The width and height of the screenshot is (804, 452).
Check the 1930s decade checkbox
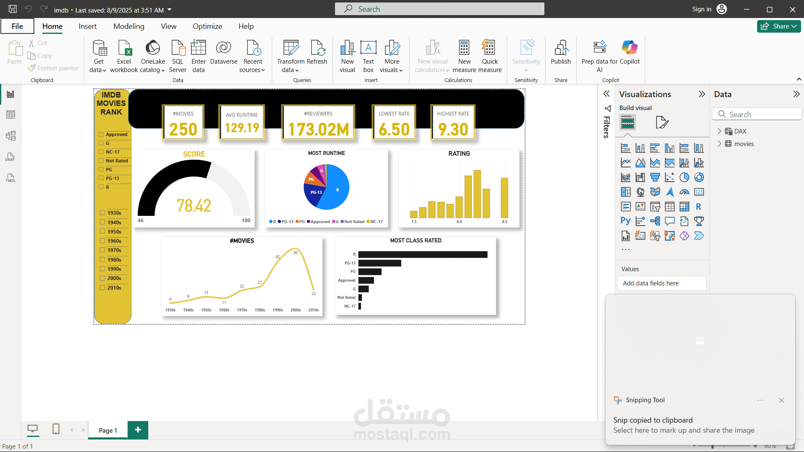tap(103, 213)
